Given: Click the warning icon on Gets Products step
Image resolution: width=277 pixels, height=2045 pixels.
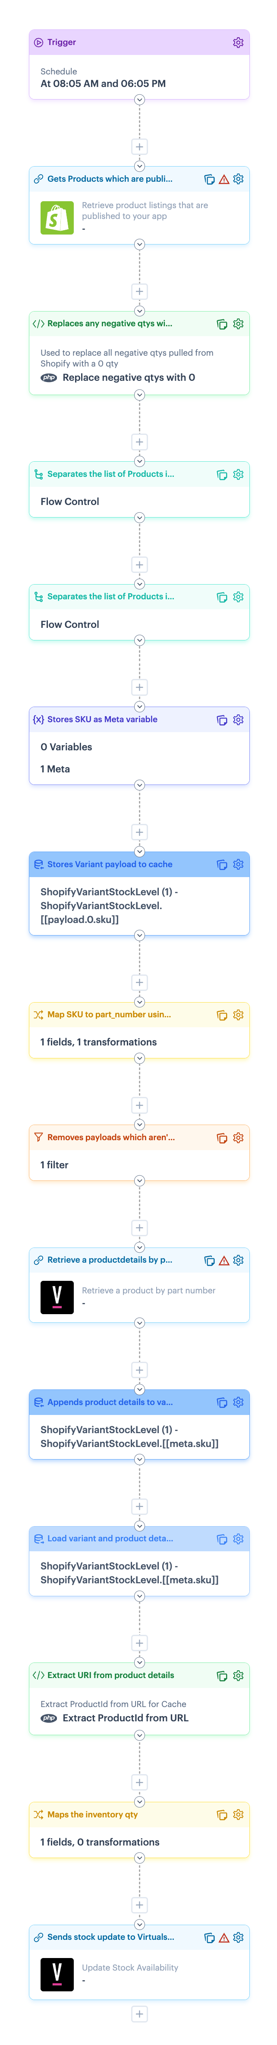Looking at the screenshot, I should 224,180.
